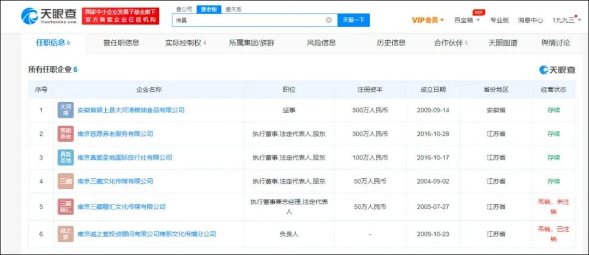
Task: Open the VIP会员 dropdown
Action: pyautogui.click(x=428, y=20)
